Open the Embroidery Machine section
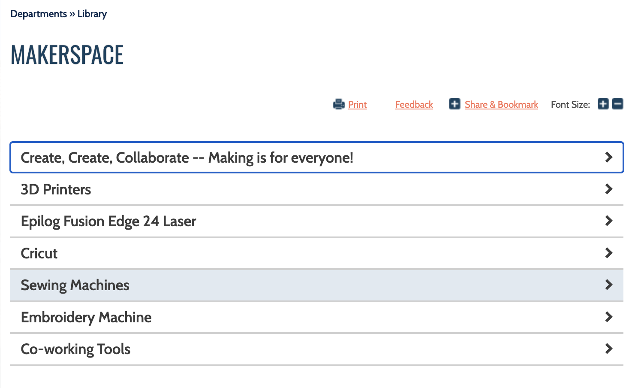Screen dimensions: 632x388 click(317, 317)
